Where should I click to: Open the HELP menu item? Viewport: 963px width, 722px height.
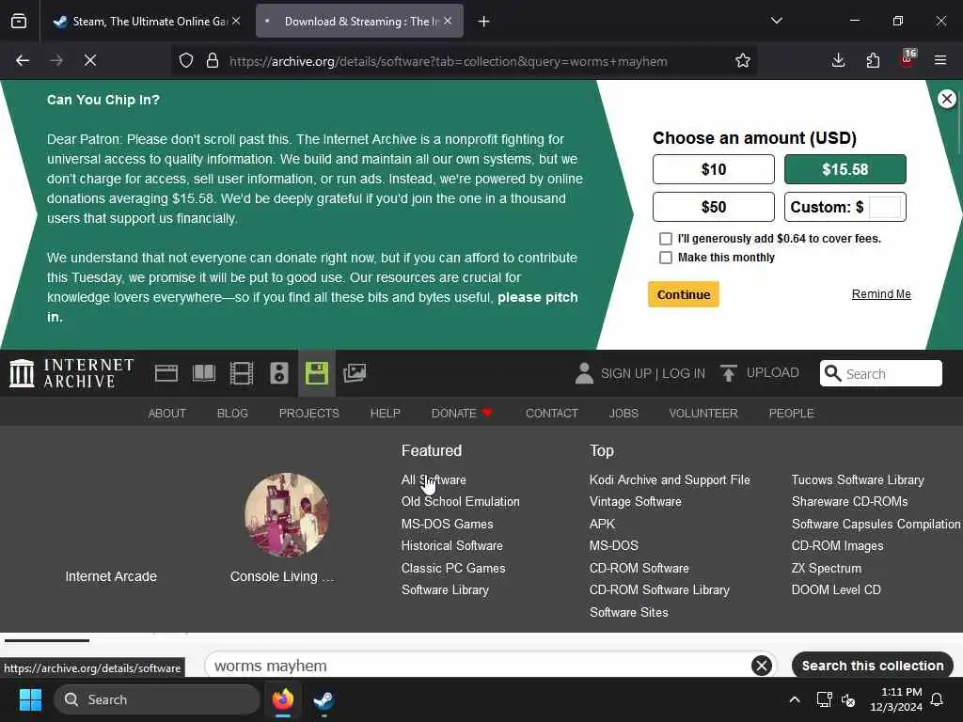pos(385,414)
